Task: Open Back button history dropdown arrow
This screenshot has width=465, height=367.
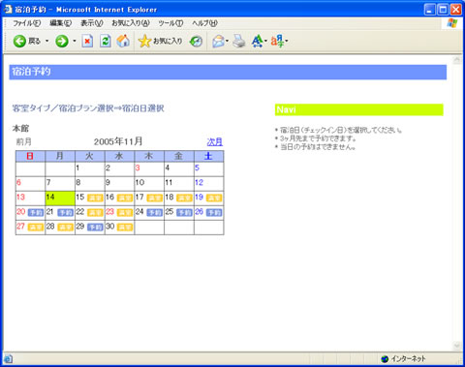Action: click(47, 41)
